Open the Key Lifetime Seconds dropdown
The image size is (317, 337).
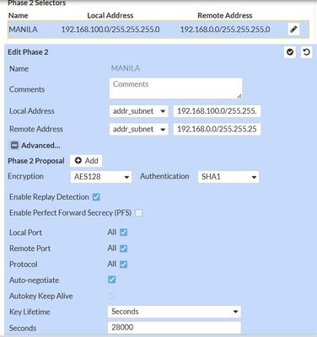[175, 312]
